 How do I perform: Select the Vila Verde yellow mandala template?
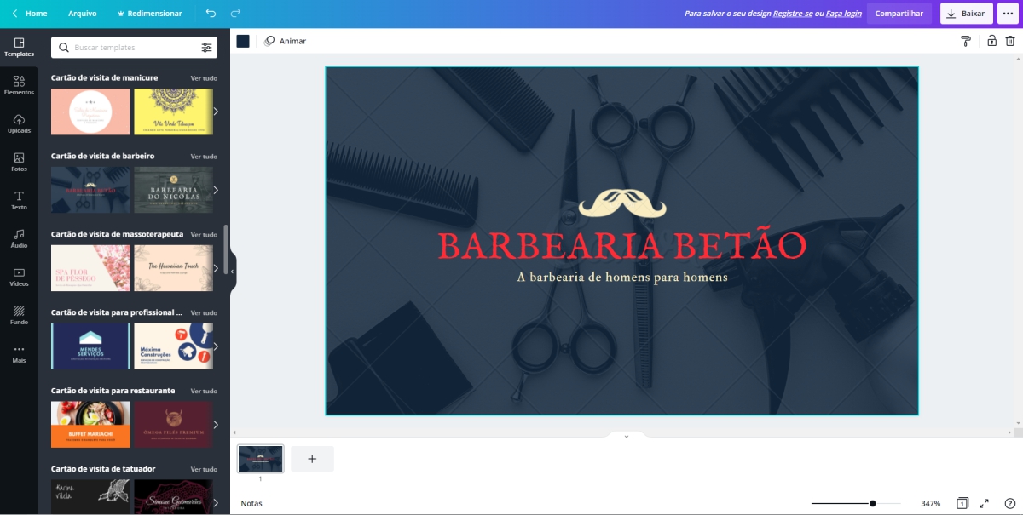coord(173,112)
